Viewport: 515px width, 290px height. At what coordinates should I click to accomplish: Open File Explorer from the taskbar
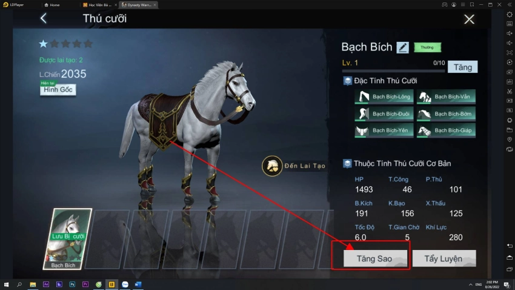pyautogui.click(x=33, y=284)
